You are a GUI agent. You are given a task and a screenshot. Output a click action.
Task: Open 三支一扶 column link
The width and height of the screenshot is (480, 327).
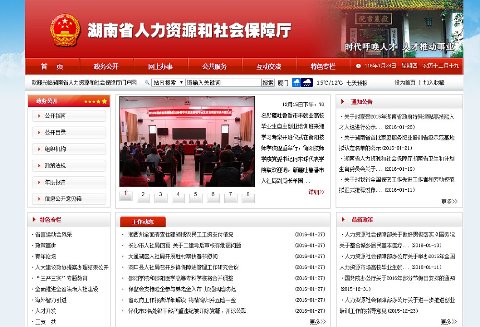click(46, 322)
